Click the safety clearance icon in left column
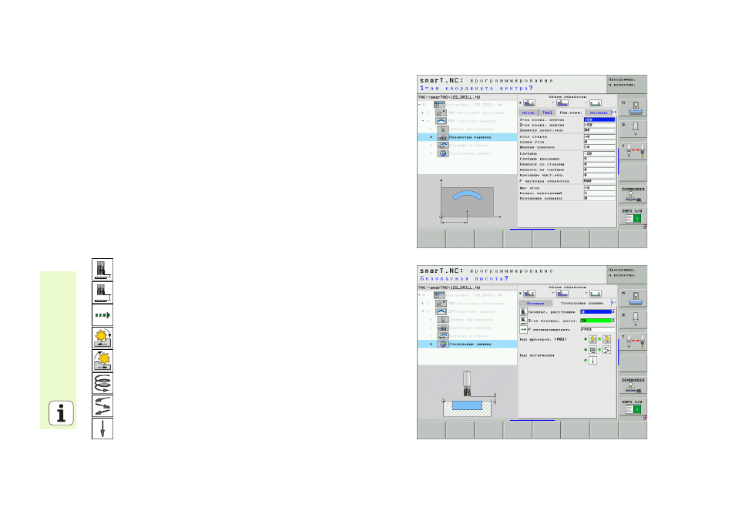This screenshot has width=735, height=521. click(x=102, y=270)
